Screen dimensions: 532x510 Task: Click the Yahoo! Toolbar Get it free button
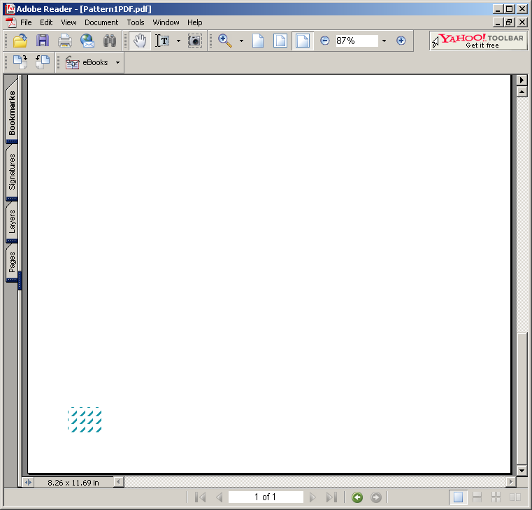click(x=478, y=41)
